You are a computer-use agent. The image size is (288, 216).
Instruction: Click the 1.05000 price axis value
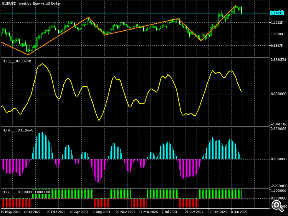click(277, 34)
